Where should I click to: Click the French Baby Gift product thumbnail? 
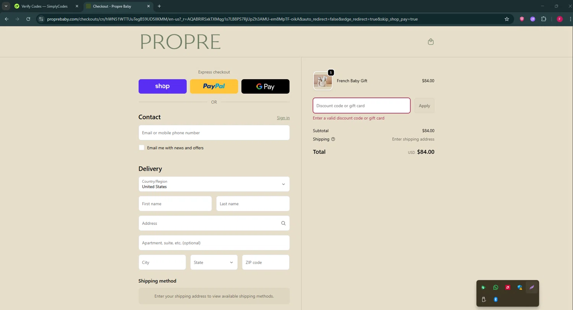tap(323, 81)
